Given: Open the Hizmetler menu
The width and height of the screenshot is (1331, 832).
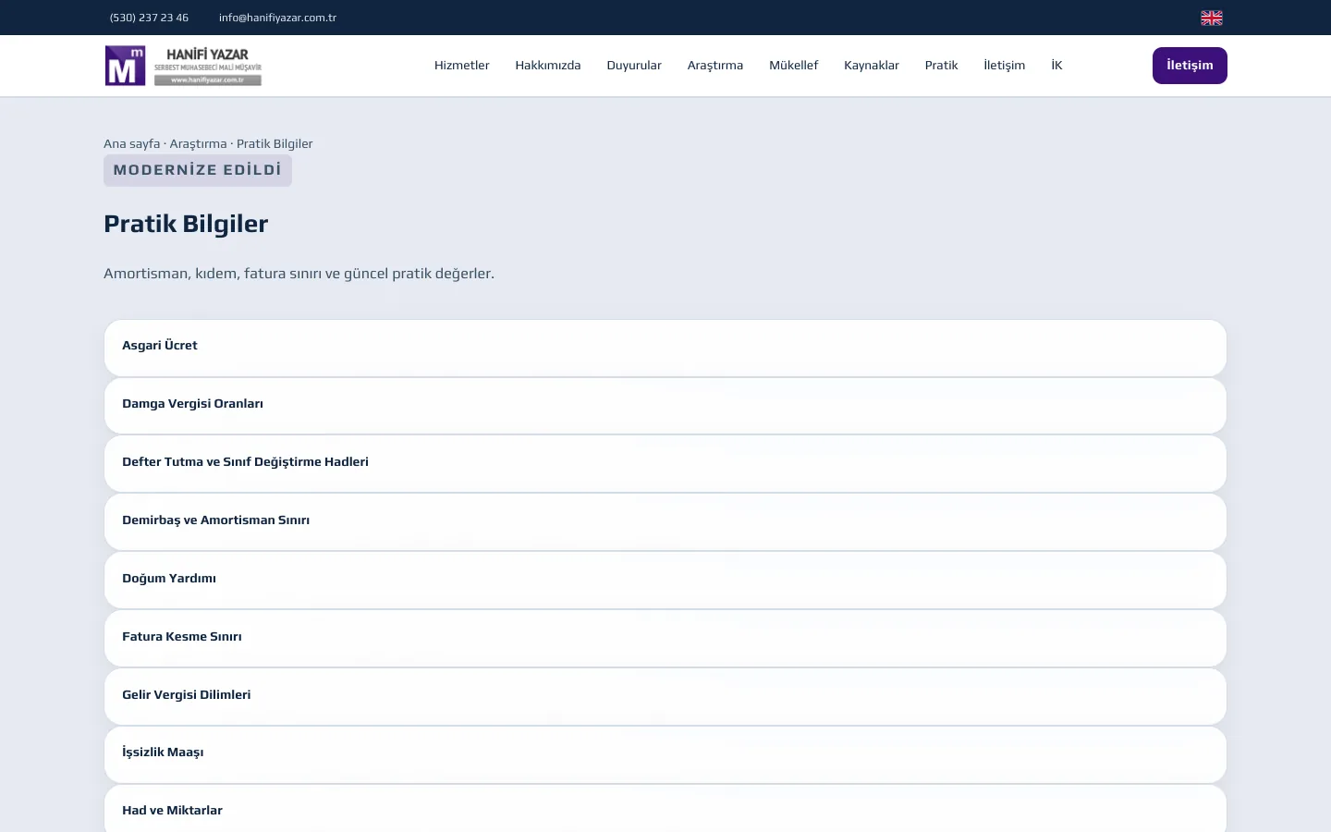Looking at the screenshot, I should [461, 66].
